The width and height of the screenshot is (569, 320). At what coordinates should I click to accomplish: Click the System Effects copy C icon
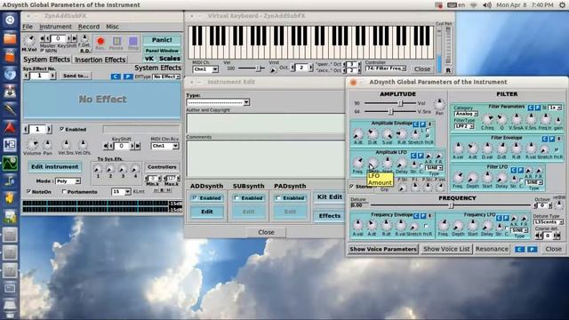click(x=116, y=76)
